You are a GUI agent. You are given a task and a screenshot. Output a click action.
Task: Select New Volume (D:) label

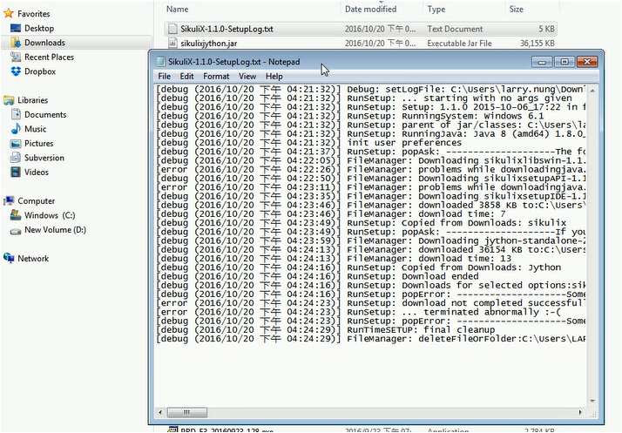point(55,230)
